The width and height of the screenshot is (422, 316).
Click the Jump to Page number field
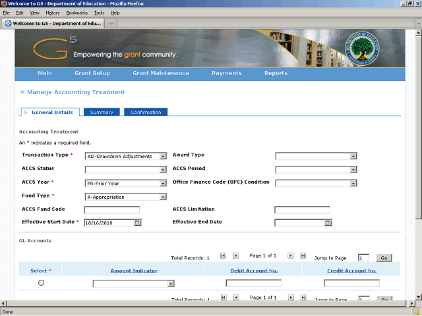pyautogui.click(x=363, y=257)
